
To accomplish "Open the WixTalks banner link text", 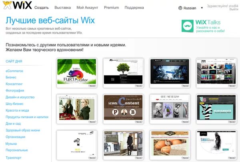I will [x=210, y=26].
